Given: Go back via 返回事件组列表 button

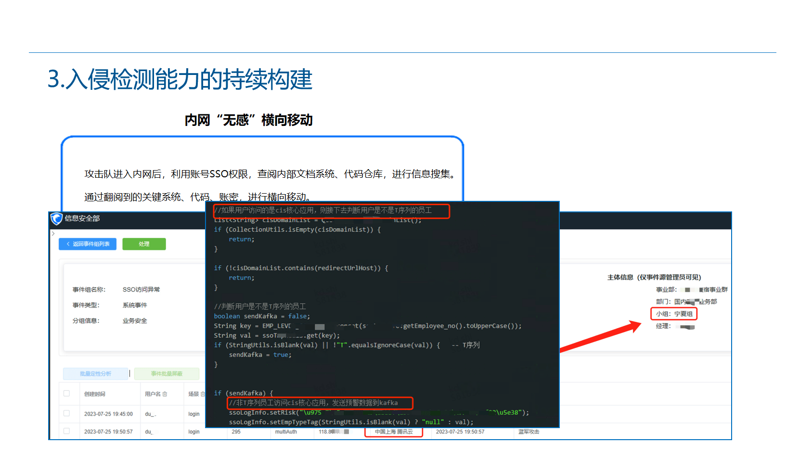Looking at the screenshot, I should (x=88, y=244).
